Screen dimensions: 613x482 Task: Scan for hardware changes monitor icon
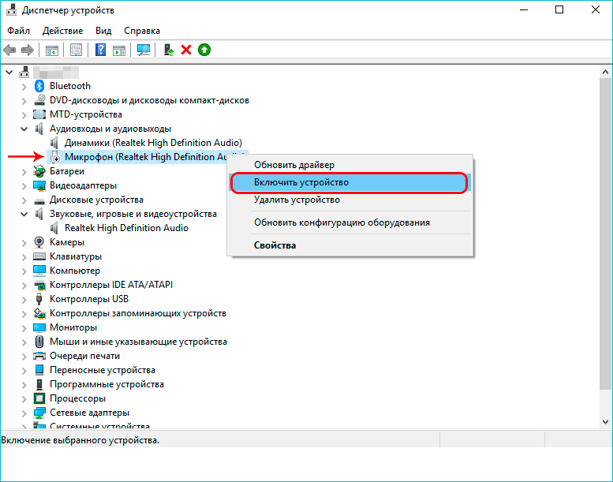(x=144, y=50)
